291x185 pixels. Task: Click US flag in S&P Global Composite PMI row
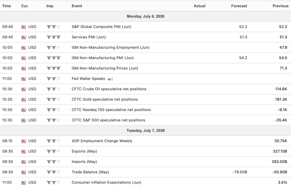[24, 27]
